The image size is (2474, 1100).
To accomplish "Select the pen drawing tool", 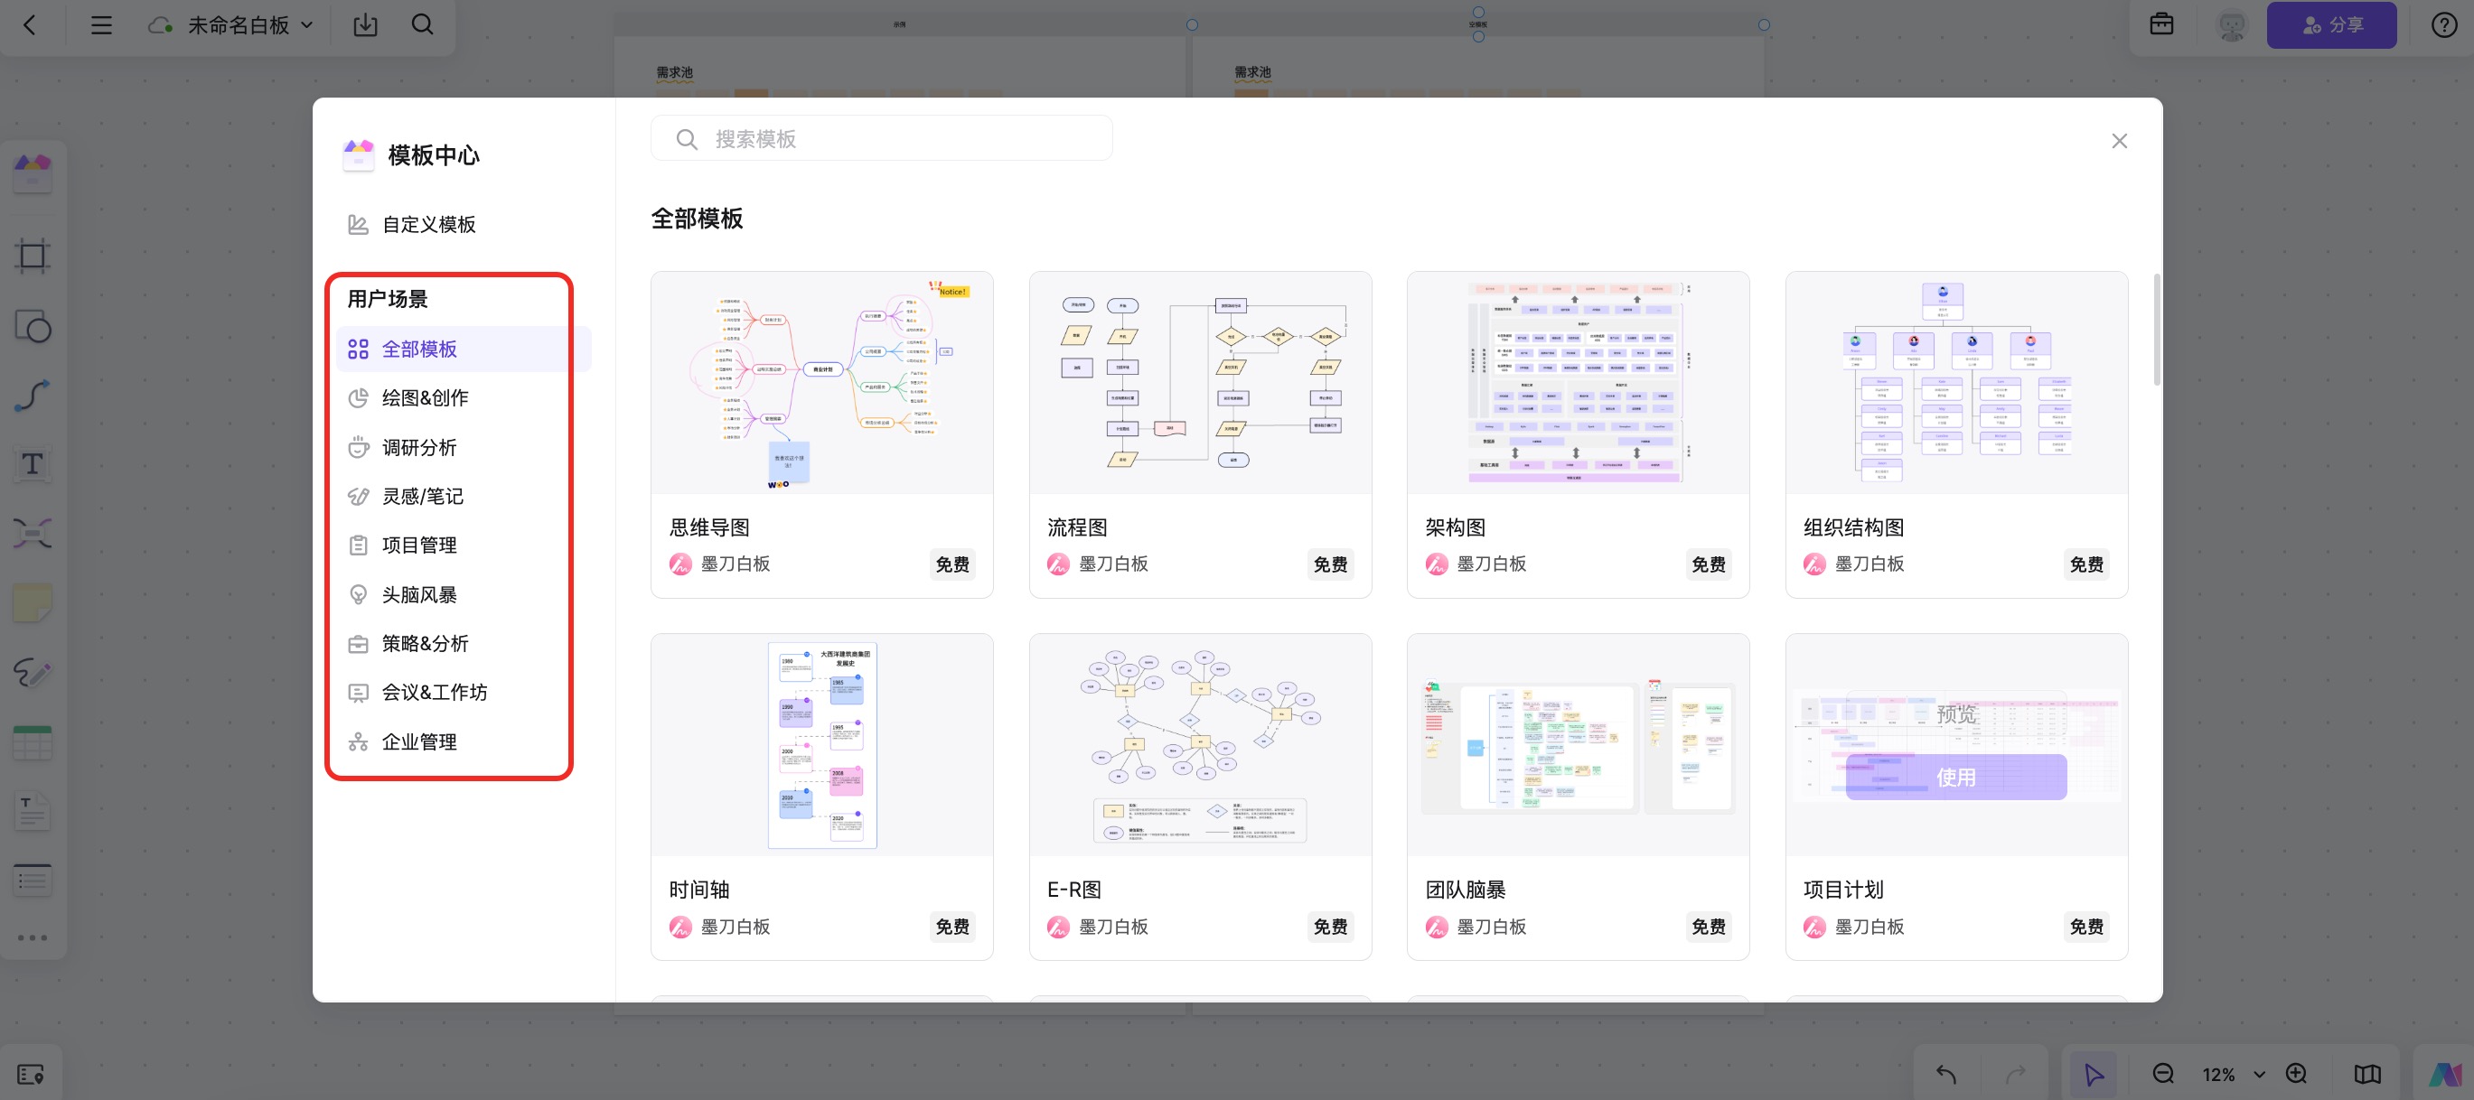I will click(33, 673).
